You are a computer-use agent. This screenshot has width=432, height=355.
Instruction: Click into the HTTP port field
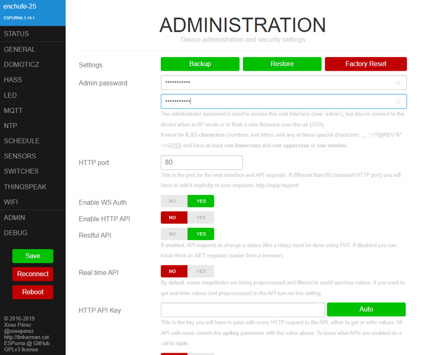(201, 162)
